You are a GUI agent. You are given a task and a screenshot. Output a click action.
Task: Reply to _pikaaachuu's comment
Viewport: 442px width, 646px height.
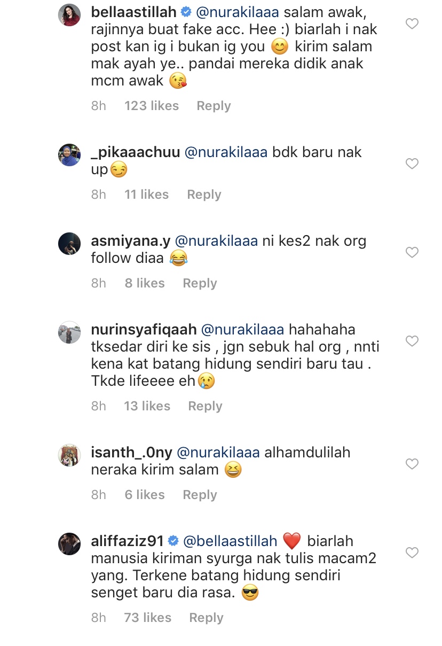pos(204,194)
